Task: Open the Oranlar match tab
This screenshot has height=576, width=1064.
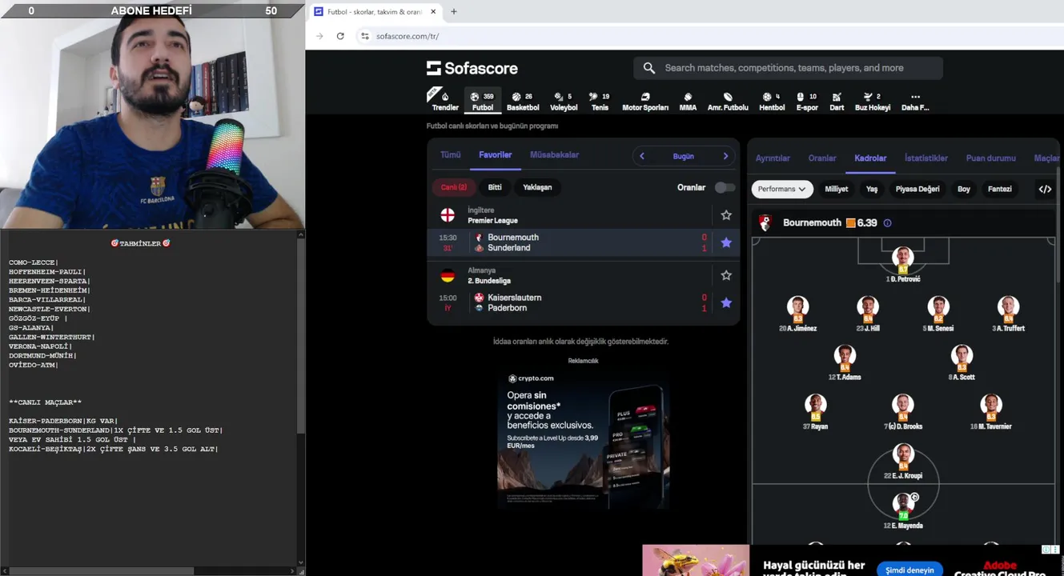Action: pos(822,158)
